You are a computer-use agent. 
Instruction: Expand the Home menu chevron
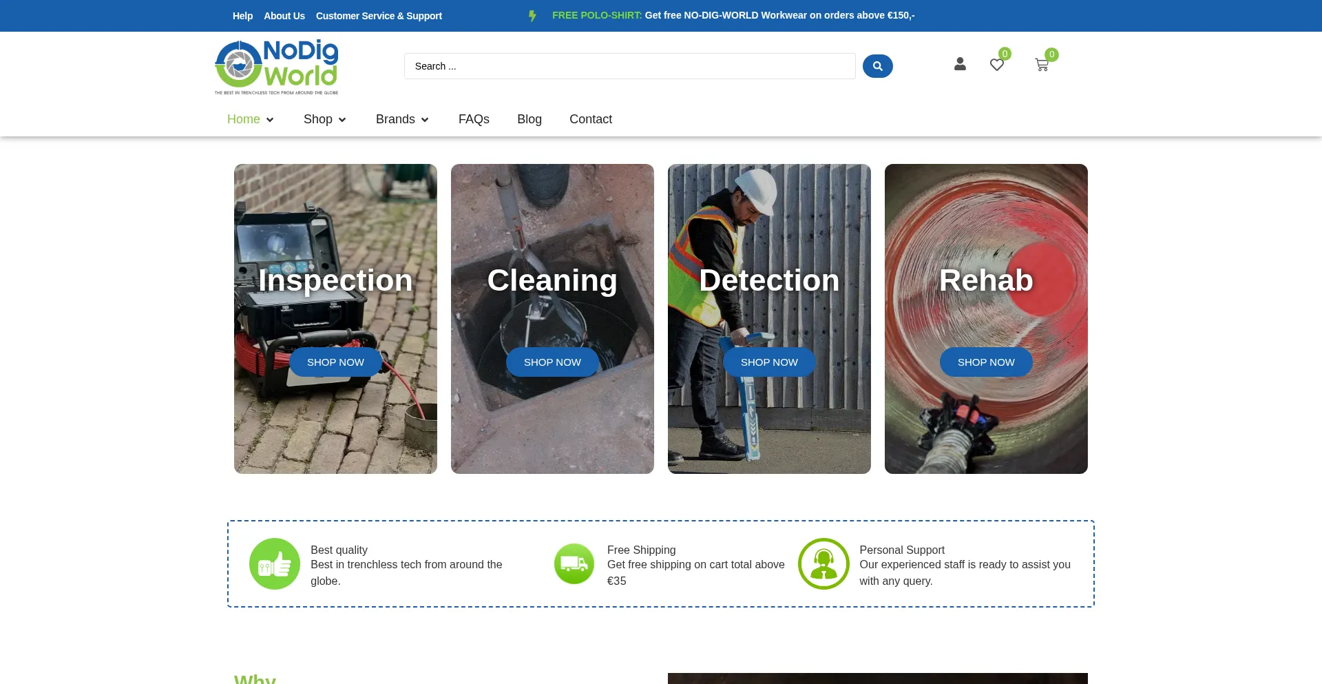270,120
